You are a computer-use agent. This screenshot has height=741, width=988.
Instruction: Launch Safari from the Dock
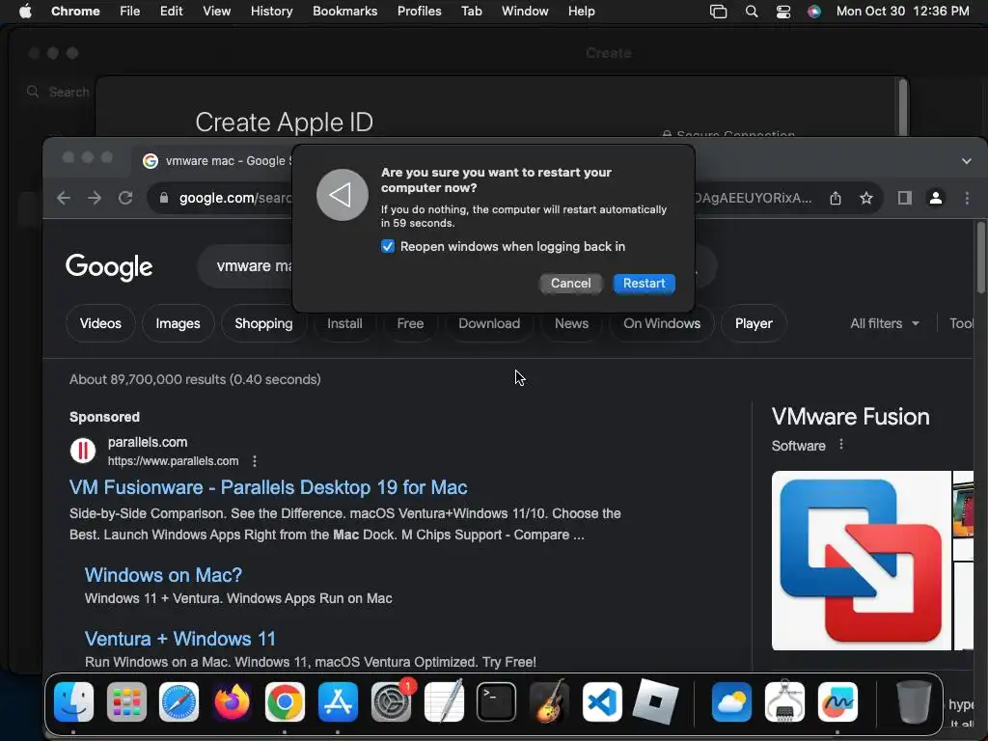(x=178, y=701)
